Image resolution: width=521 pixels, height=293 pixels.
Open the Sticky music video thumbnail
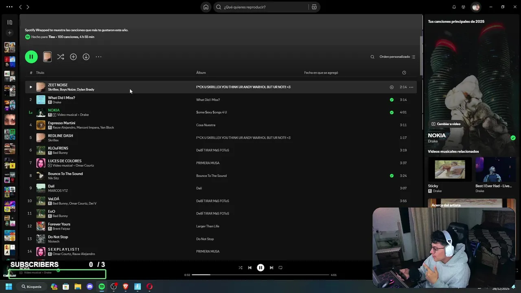coord(450,169)
